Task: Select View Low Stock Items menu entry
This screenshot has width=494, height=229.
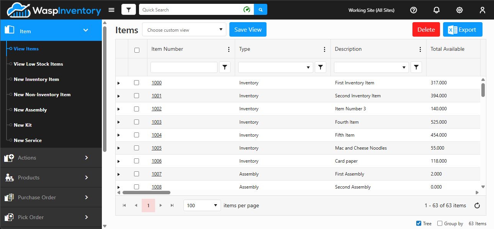Action: point(38,64)
